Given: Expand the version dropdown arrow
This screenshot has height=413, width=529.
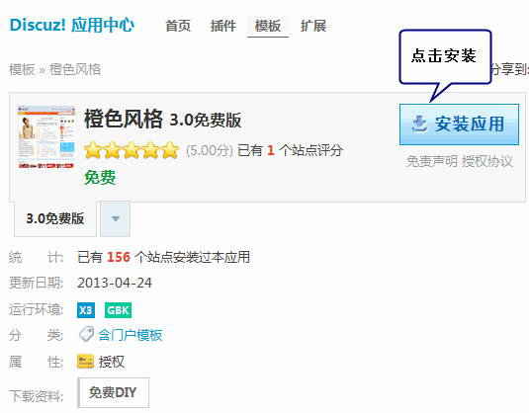Looking at the screenshot, I should click(116, 218).
